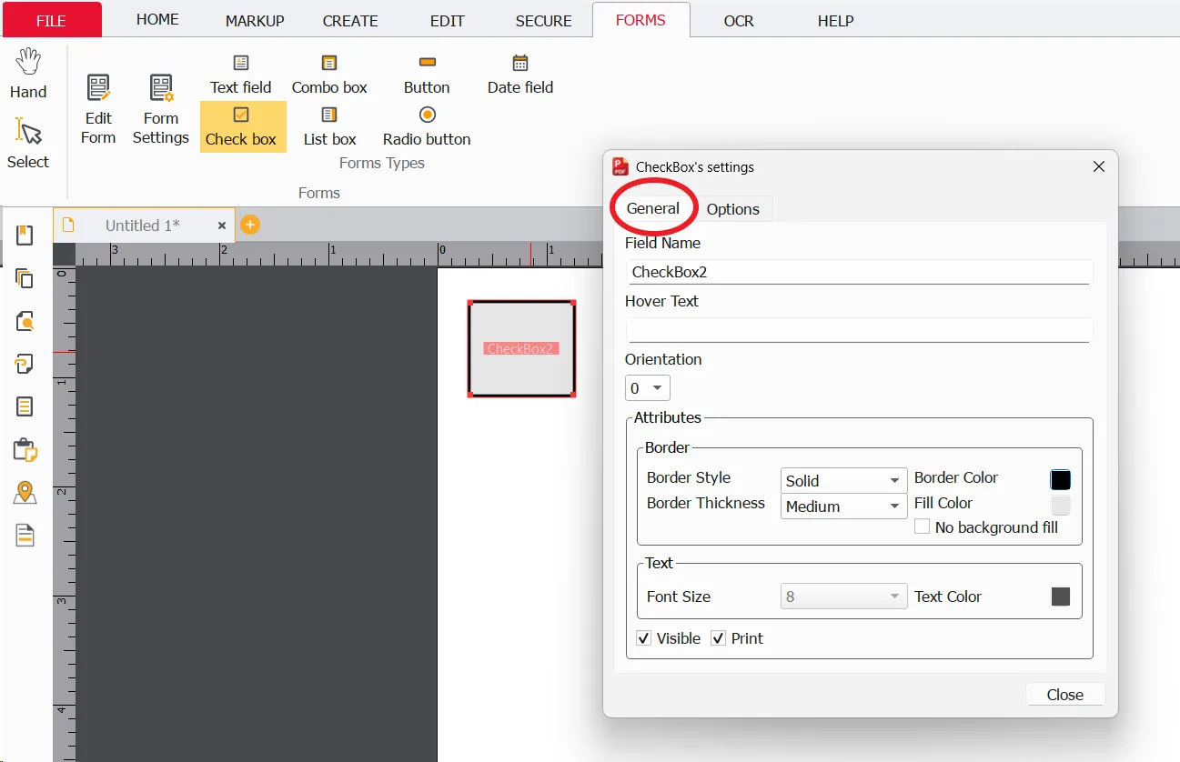Pick the Fill Color swatch
Screen dimensions: 1180x762
point(1061,506)
